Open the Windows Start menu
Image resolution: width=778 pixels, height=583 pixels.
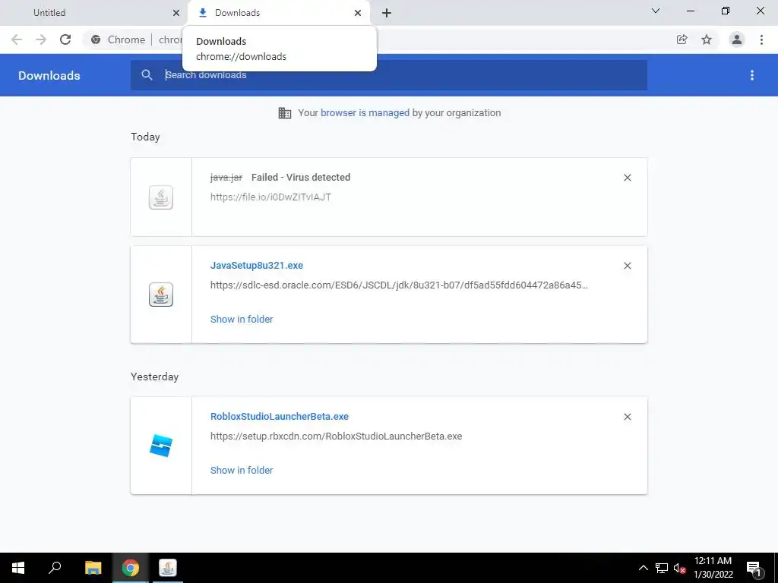tap(18, 568)
